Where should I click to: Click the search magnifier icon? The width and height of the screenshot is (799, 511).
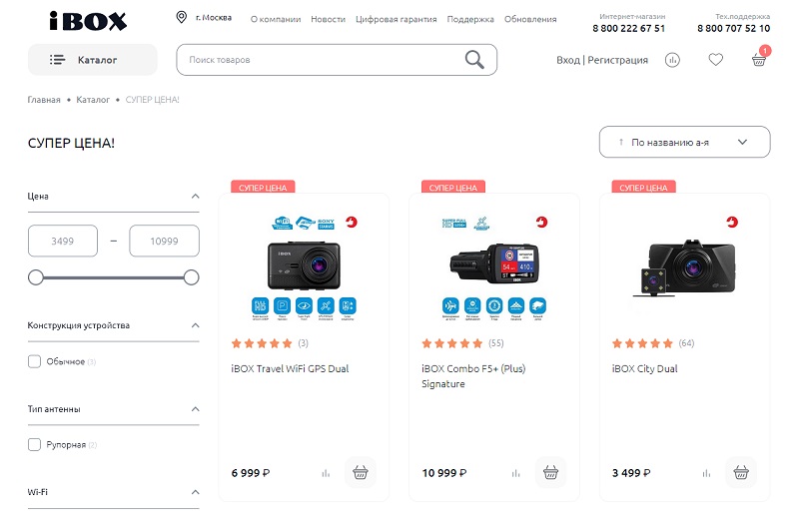[x=474, y=60]
